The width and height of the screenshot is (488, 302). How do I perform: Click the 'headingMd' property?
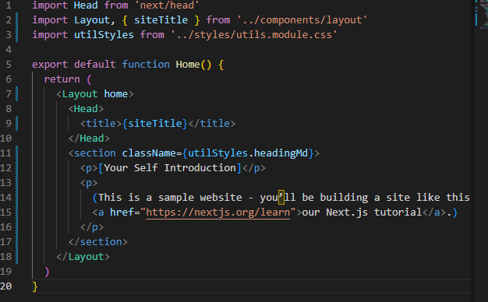(x=281, y=153)
